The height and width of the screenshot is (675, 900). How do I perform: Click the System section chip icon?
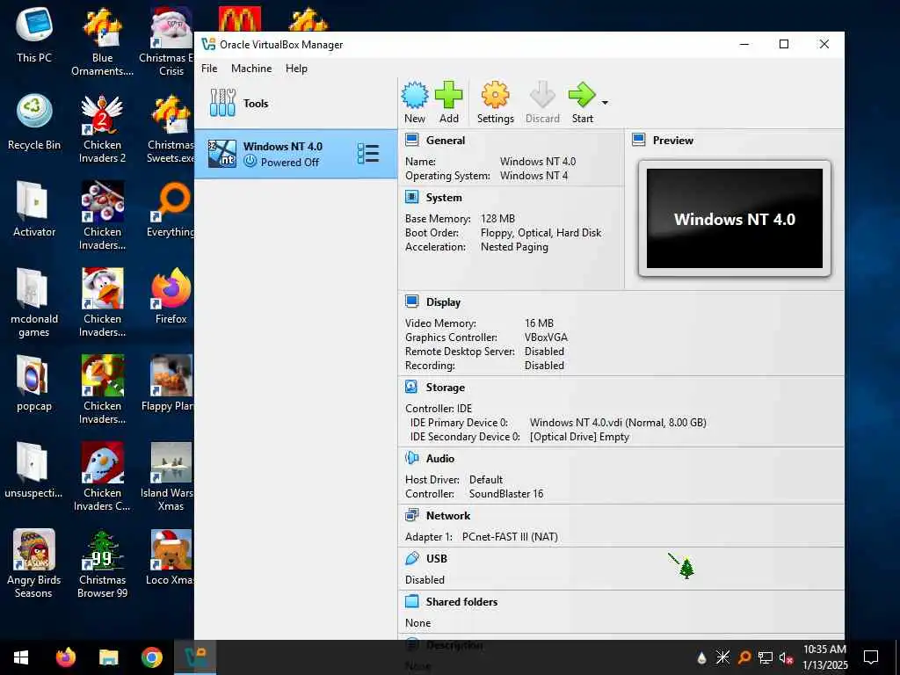[x=411, y=197]
